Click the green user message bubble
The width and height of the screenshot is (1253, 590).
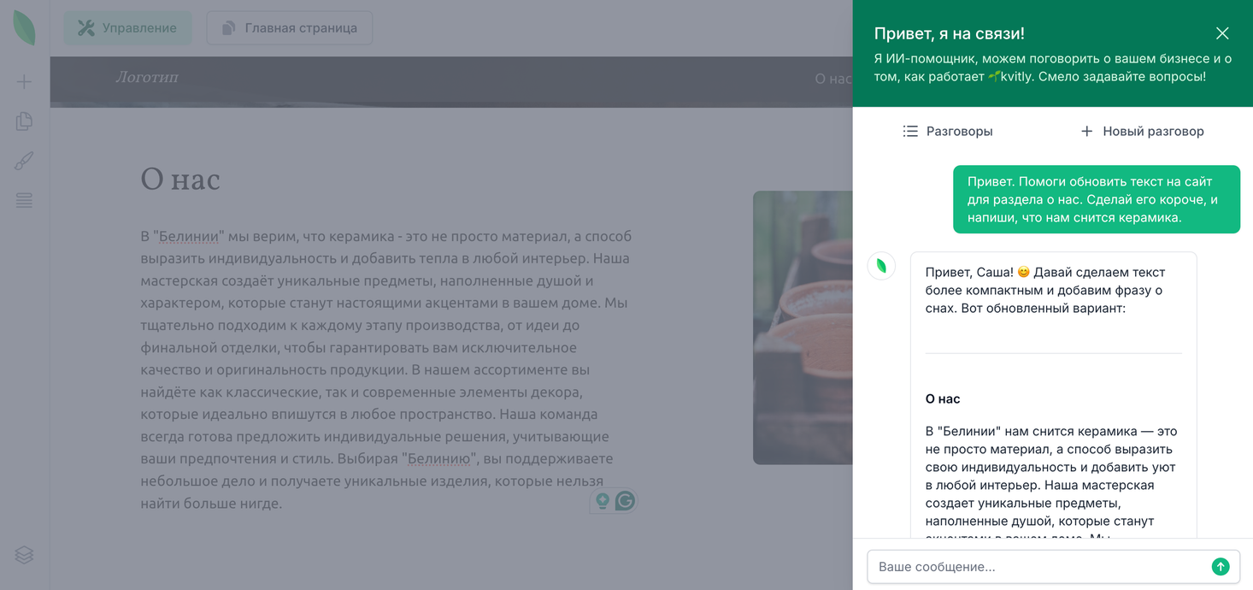[1097, 199]
